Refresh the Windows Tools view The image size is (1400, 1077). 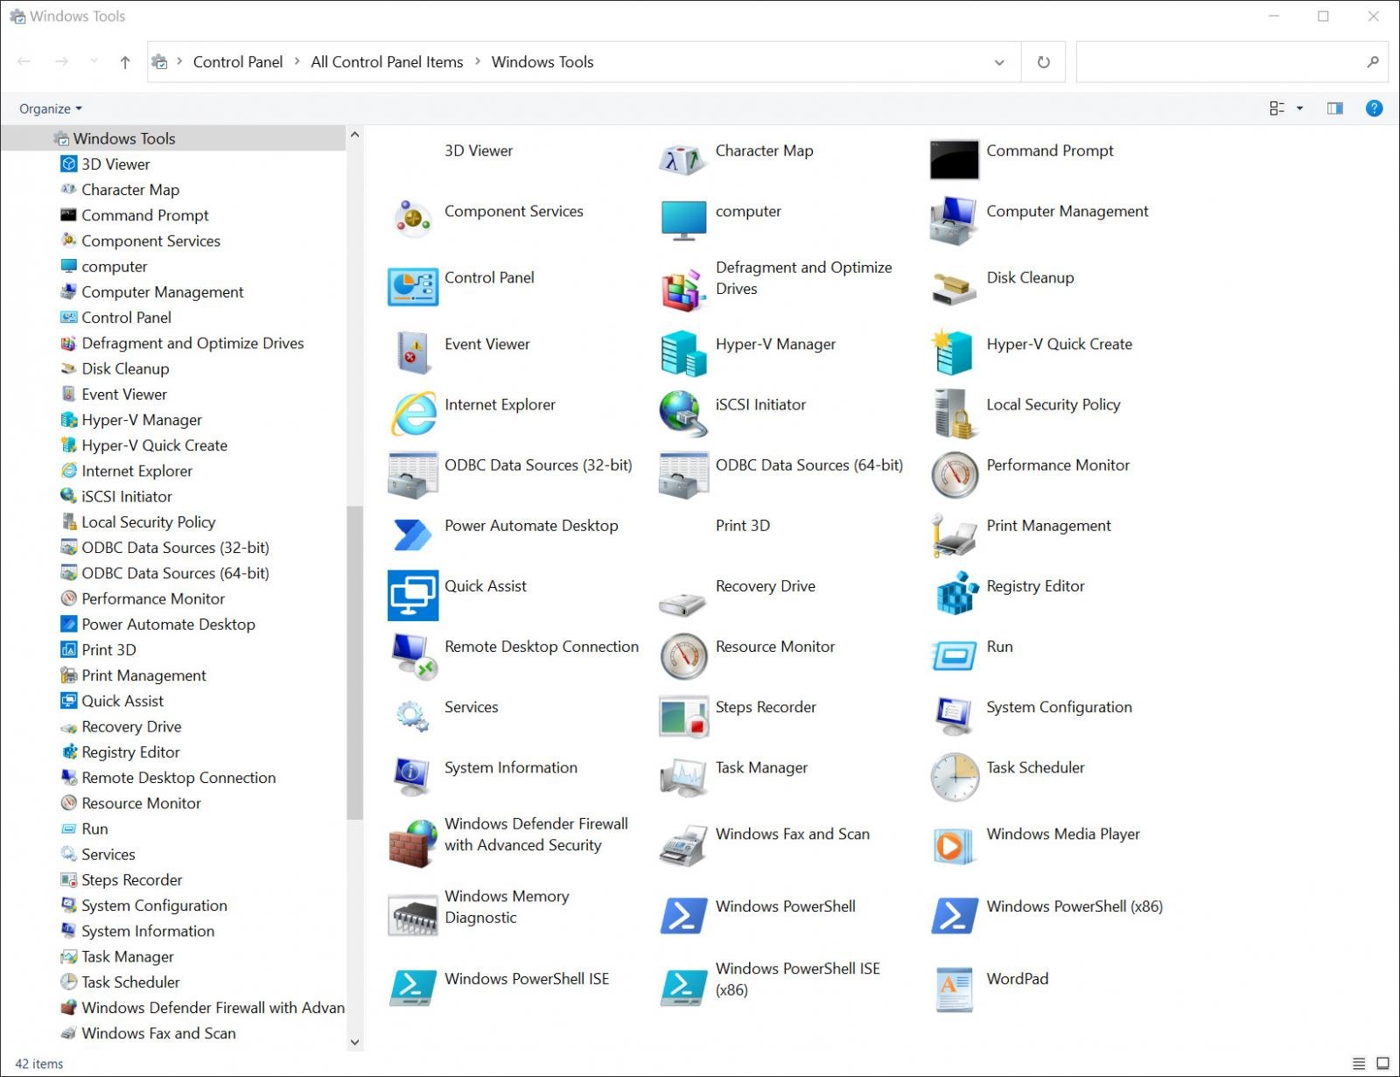pyautogui.click(x=1043, y=62)
